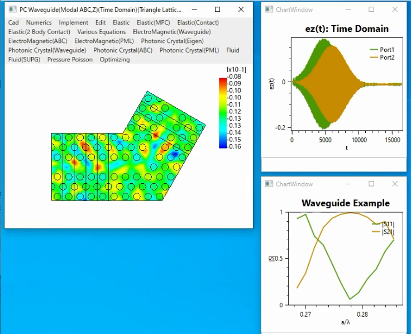
Task: Click the PC Waveguide window app icon
Action: pyautogui.click(x=12, y=9)
